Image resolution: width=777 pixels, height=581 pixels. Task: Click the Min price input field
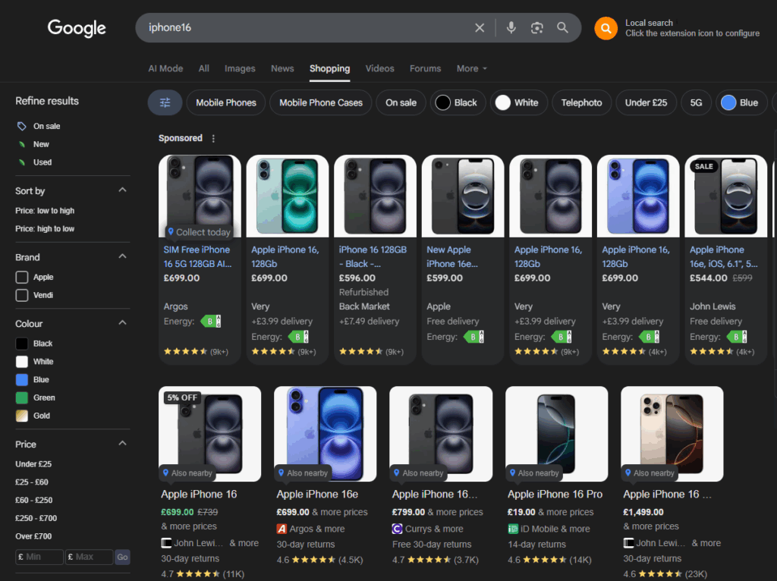click(x=39, y=557)
